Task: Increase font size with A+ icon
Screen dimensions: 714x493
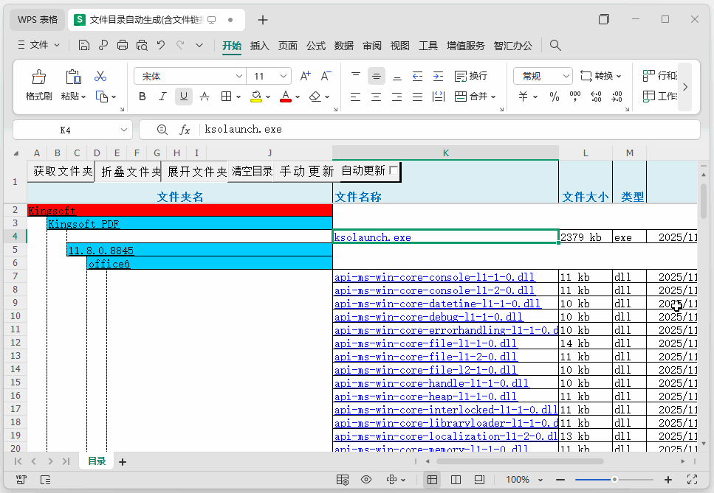Action: tap(305, 76)
